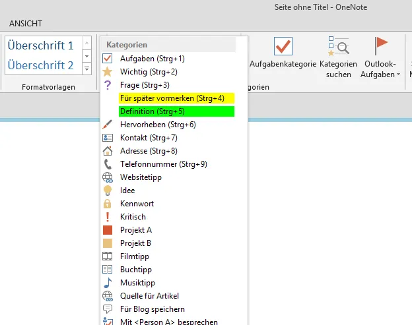Click the Telefonnummer (Strg+9) text

164,164
